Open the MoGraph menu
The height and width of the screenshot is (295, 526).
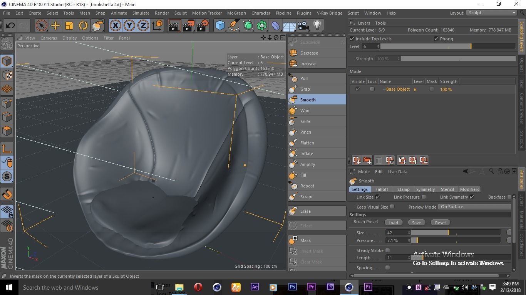coord(236,13)
